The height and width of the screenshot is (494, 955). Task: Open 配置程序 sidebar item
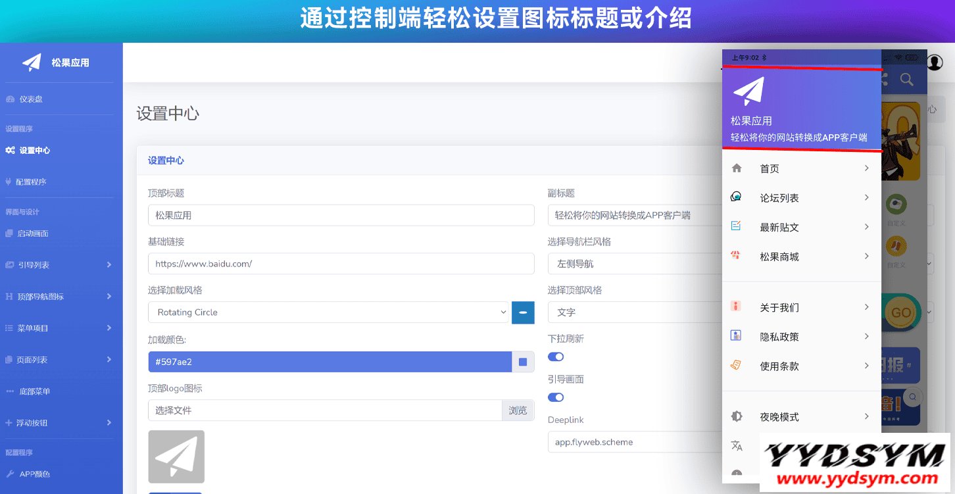(x=31, y=182)
